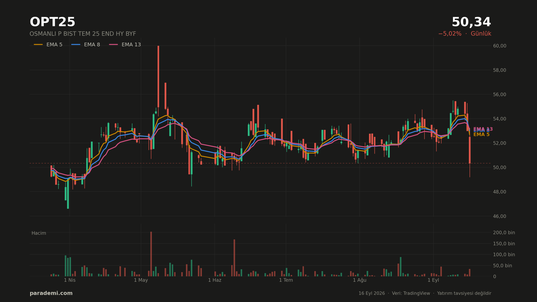537x302 pixels.
Task: Click the tallest red volume bar in May
Action: click(x=151, y=254)
